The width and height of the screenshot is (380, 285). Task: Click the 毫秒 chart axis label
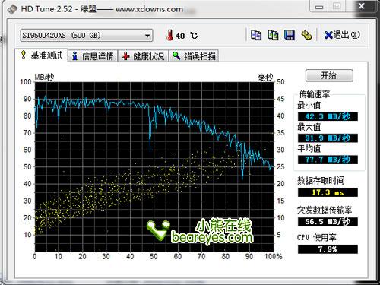265,78
